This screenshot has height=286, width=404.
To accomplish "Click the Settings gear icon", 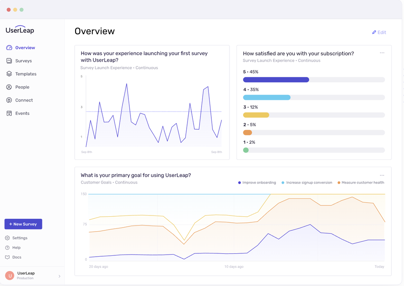I will (x=7, y=238).
